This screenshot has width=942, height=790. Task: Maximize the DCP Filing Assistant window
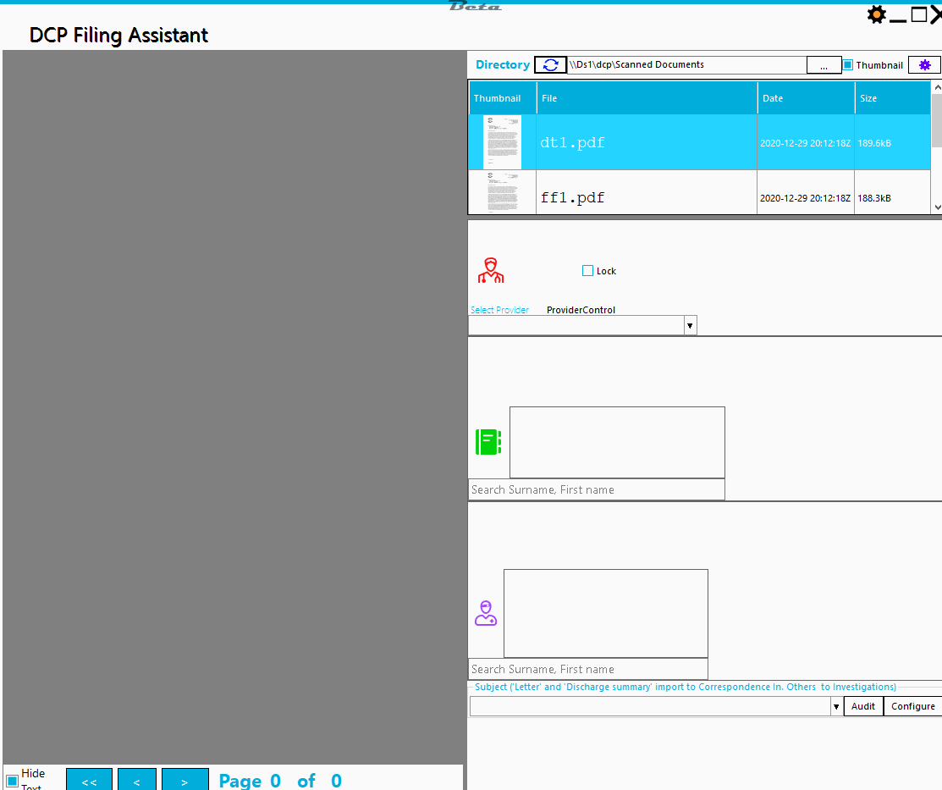coord(918,14)
